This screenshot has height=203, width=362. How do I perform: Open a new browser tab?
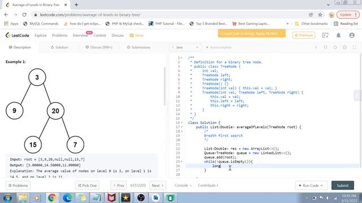pyautogui.click(x=76, y=5)
